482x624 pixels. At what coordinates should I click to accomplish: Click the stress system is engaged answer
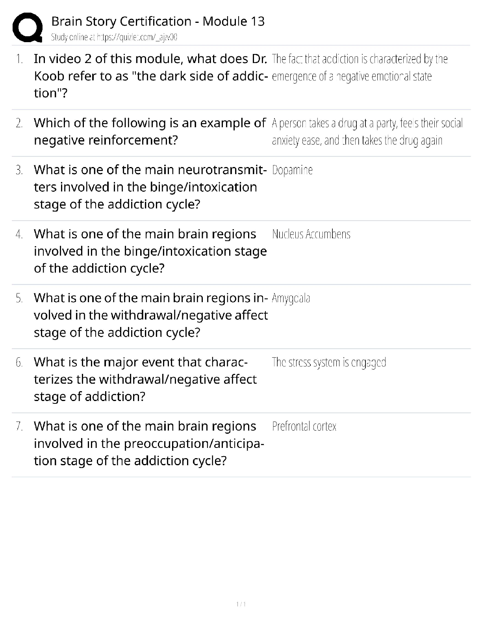[329, 362]
